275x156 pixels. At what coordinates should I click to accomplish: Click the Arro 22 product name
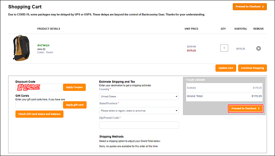41,49
